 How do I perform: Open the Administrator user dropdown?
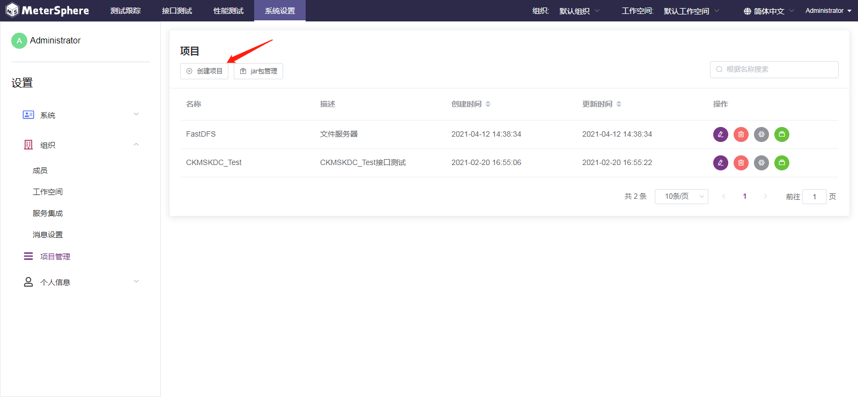click(x=829, y=11)
